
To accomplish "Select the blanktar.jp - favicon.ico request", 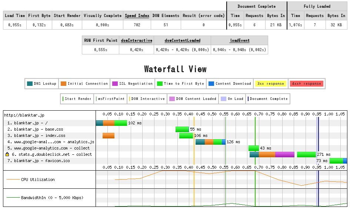I will (41, 161).
